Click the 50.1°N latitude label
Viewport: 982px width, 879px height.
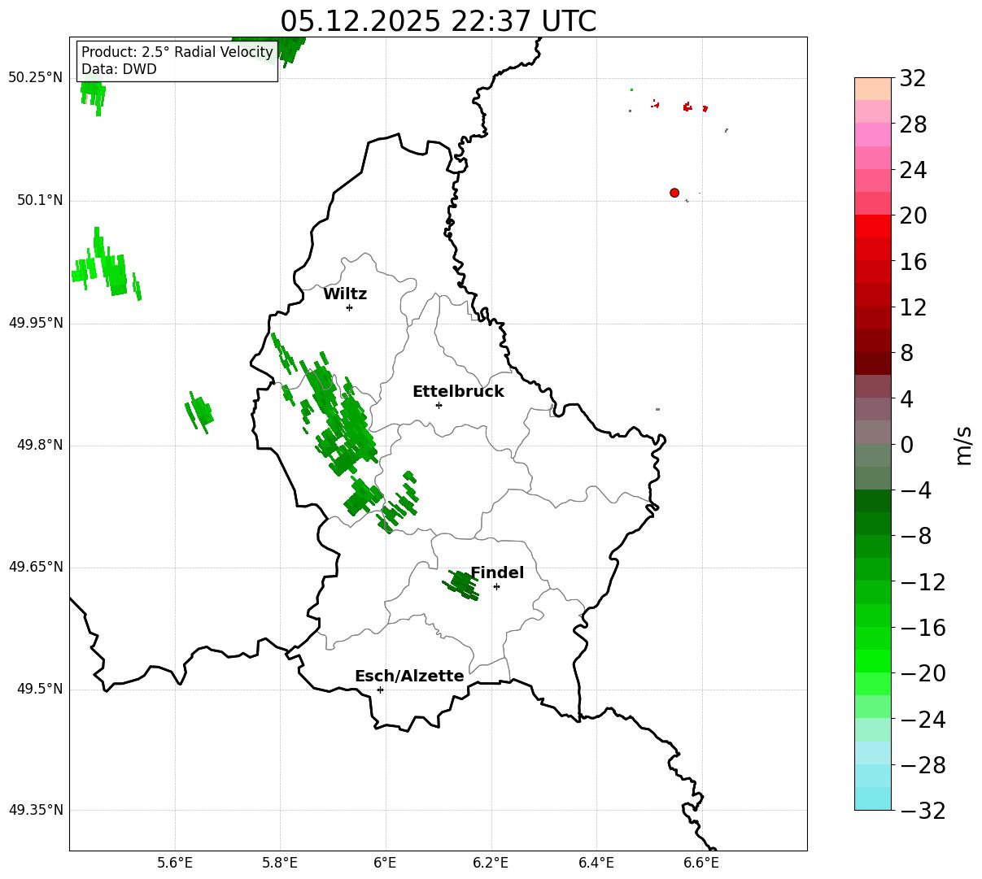pyautogui.click(x=40, y=200)
